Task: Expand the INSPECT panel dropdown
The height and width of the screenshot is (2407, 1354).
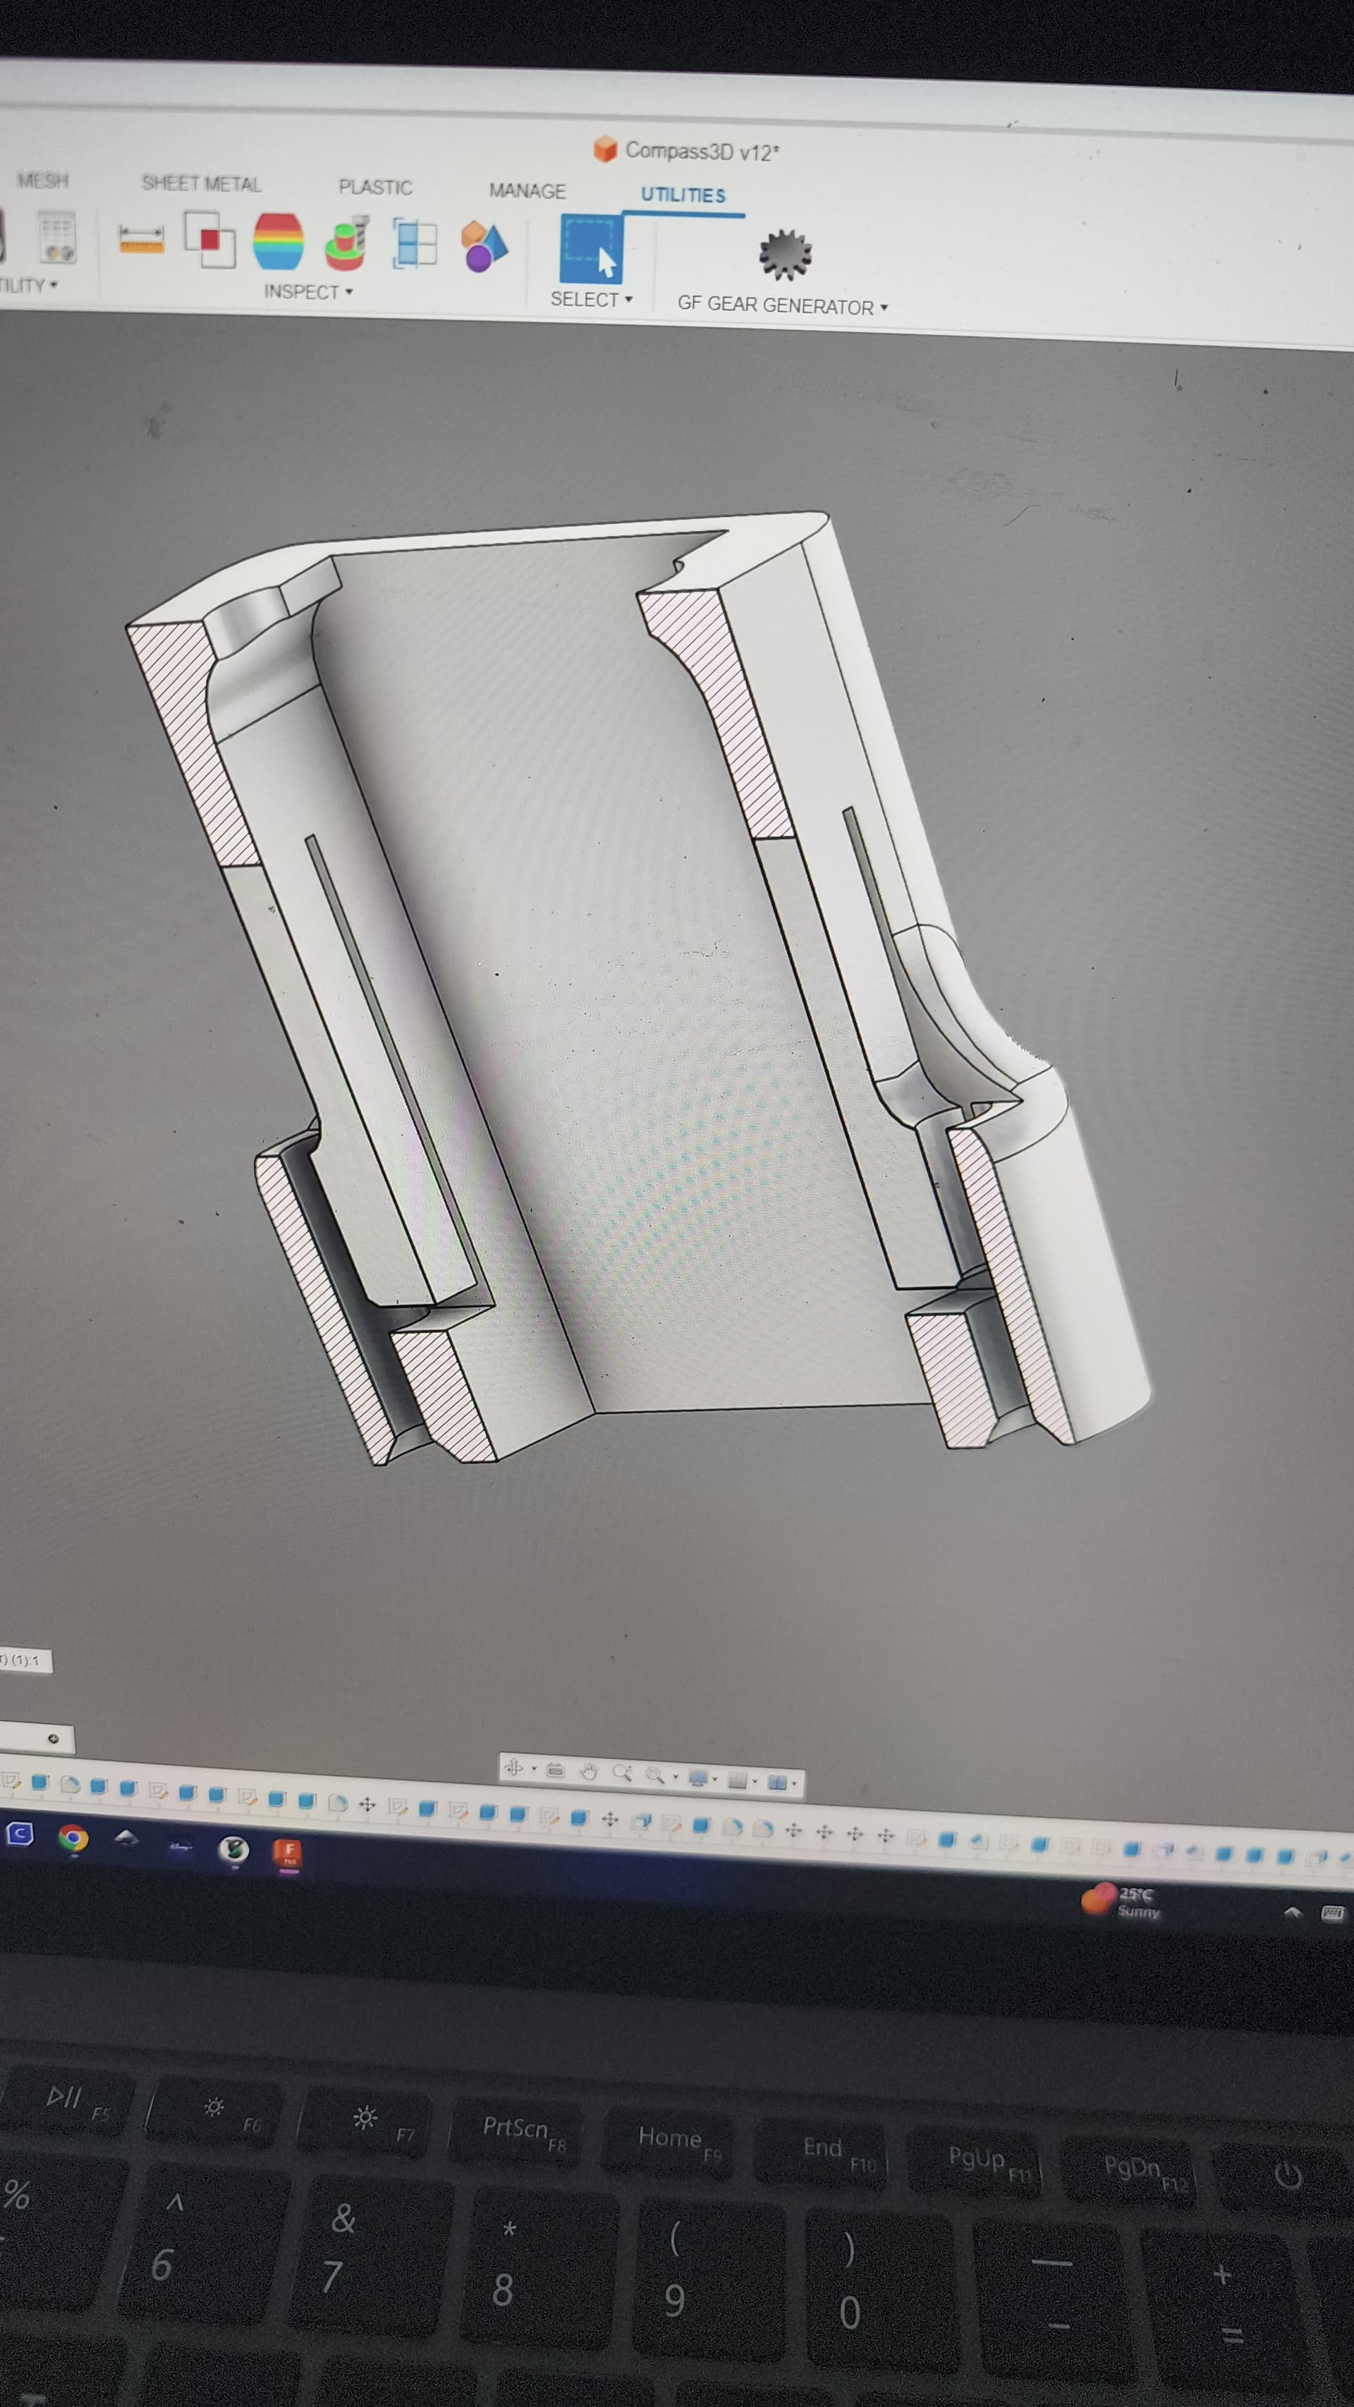Action: tap(308, 291)
